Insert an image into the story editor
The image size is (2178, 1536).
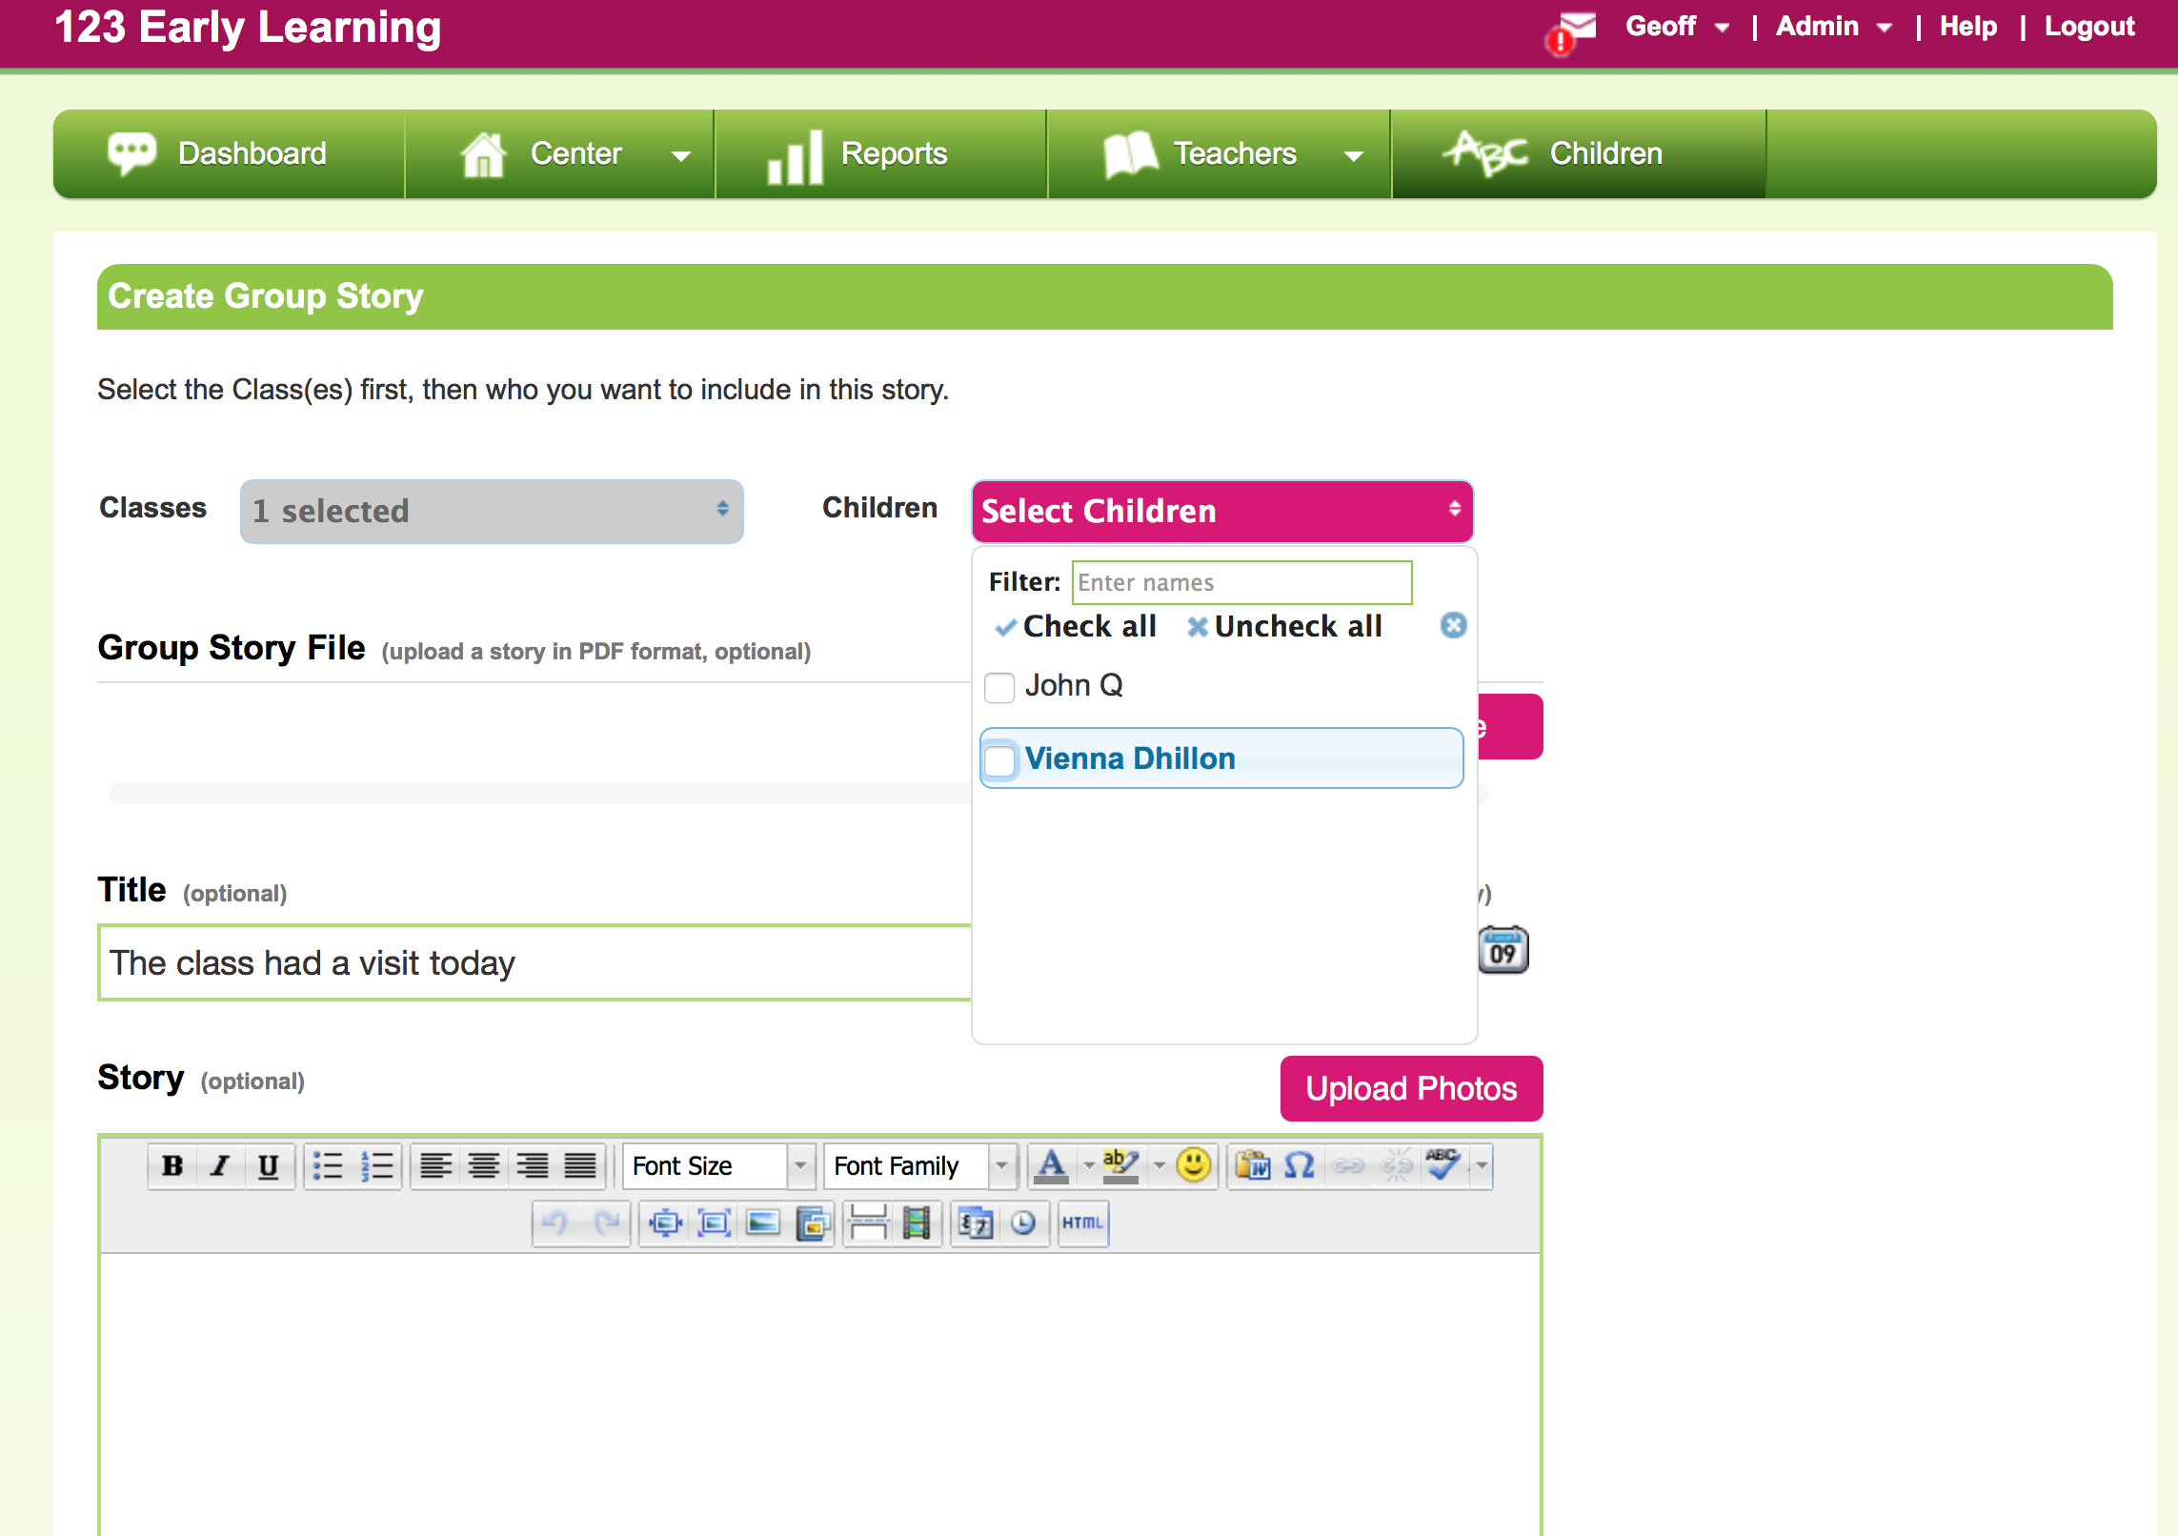coord(763,1224)
